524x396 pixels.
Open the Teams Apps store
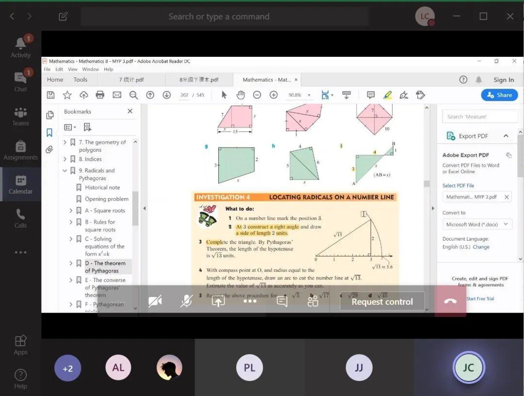tap(20, 345)
